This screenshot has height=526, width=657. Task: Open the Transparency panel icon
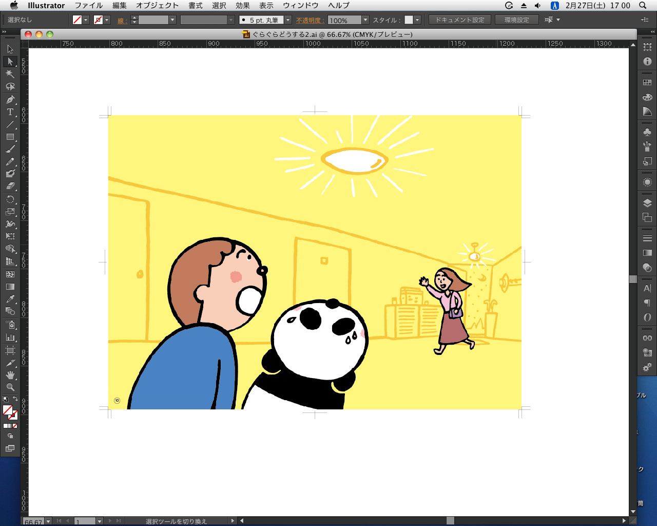coord(647,268)
